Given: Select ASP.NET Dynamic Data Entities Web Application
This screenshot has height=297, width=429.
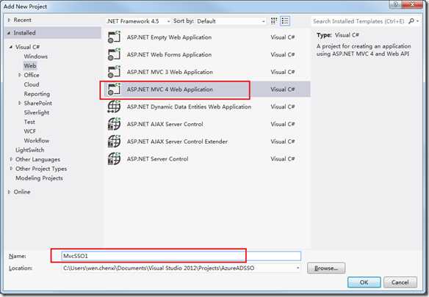Looking at the screenshot, I should pyautogui.click(x=208, y=107).
